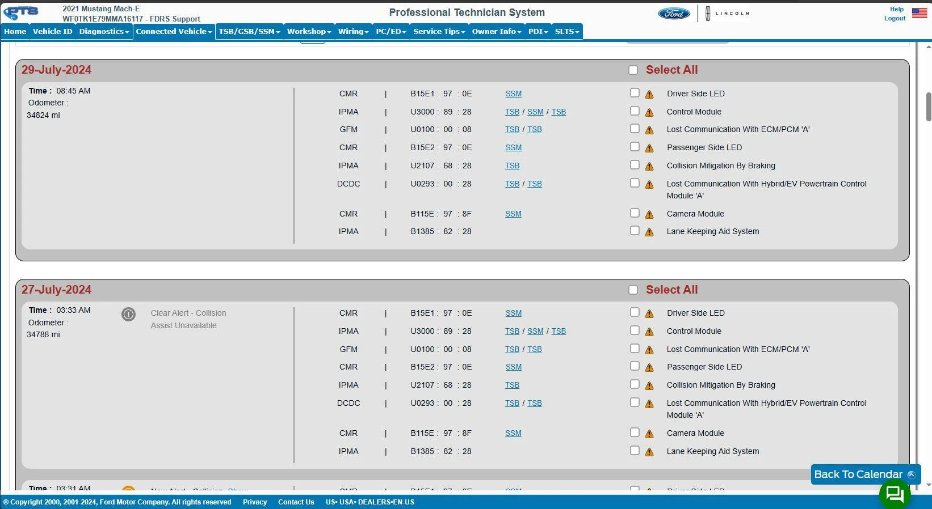Viewport: 932px width, 509px height.
Task: Open the Connected Vehicle dropdown
Action: (x=174, y=32)
